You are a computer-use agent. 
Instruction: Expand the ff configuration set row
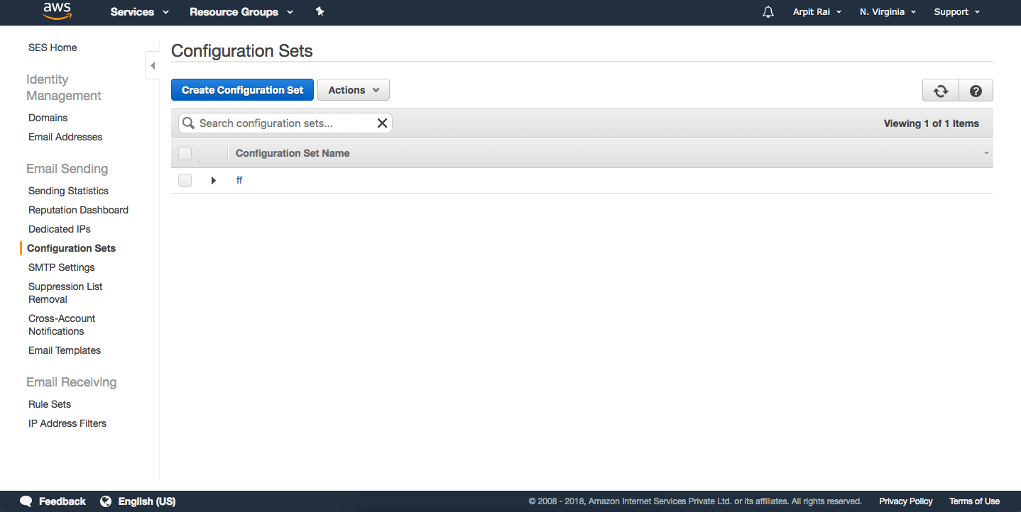(x=213, y=181)
